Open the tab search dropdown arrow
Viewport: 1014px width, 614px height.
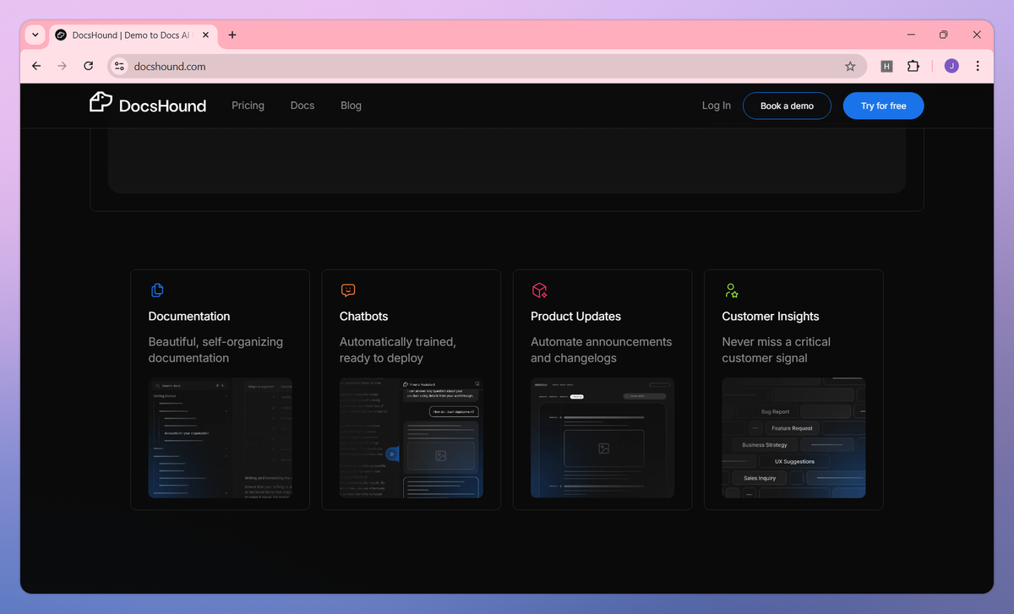tap(35, 35)
